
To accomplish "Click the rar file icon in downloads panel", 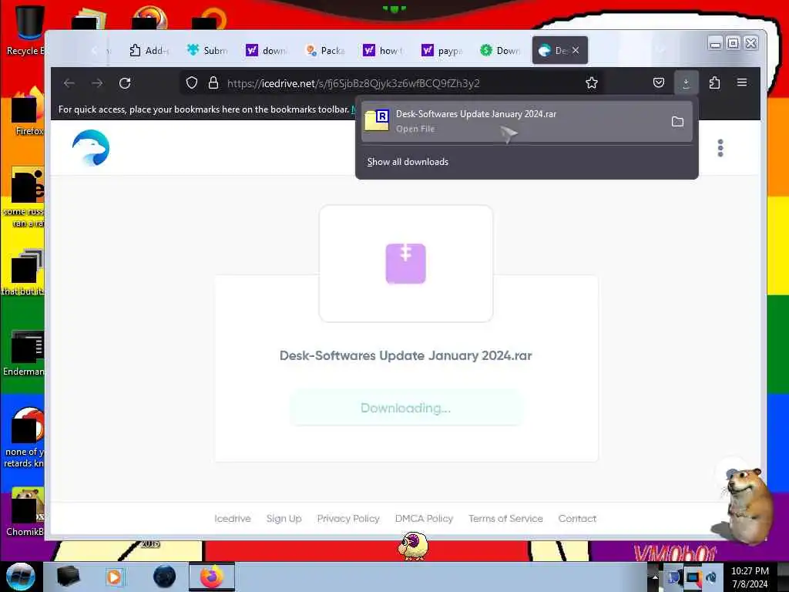I will tap(377, 119).
